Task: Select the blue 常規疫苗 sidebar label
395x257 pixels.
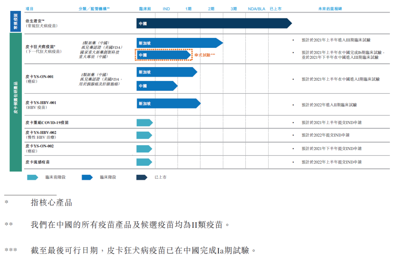Action: coord(15,21)
